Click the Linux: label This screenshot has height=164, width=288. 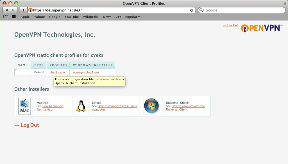[96, 103]
